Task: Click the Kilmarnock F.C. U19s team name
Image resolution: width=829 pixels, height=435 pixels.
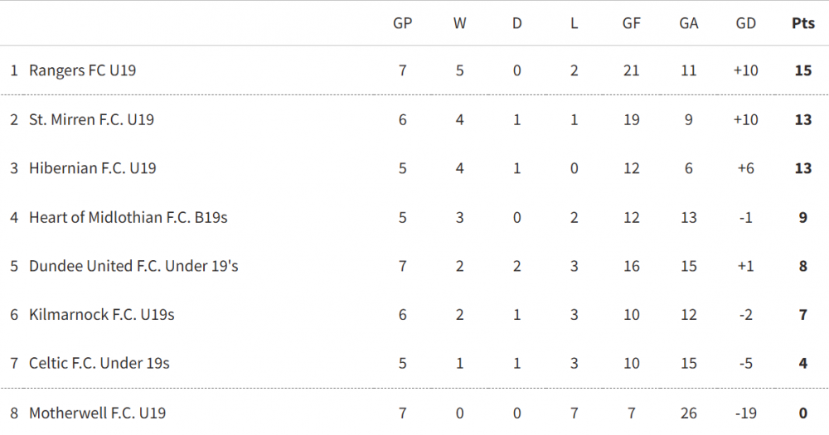Action: [101, 315]
